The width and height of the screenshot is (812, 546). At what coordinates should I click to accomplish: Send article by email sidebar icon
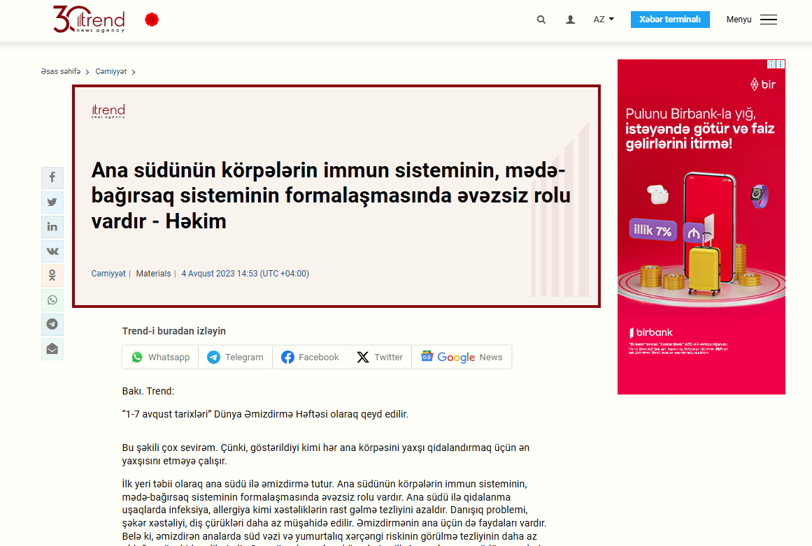pyautogui.click(x=52, y=348)
